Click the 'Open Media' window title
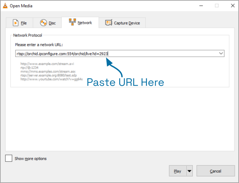Viewport: 239px width, 183px height. point(21,6)
